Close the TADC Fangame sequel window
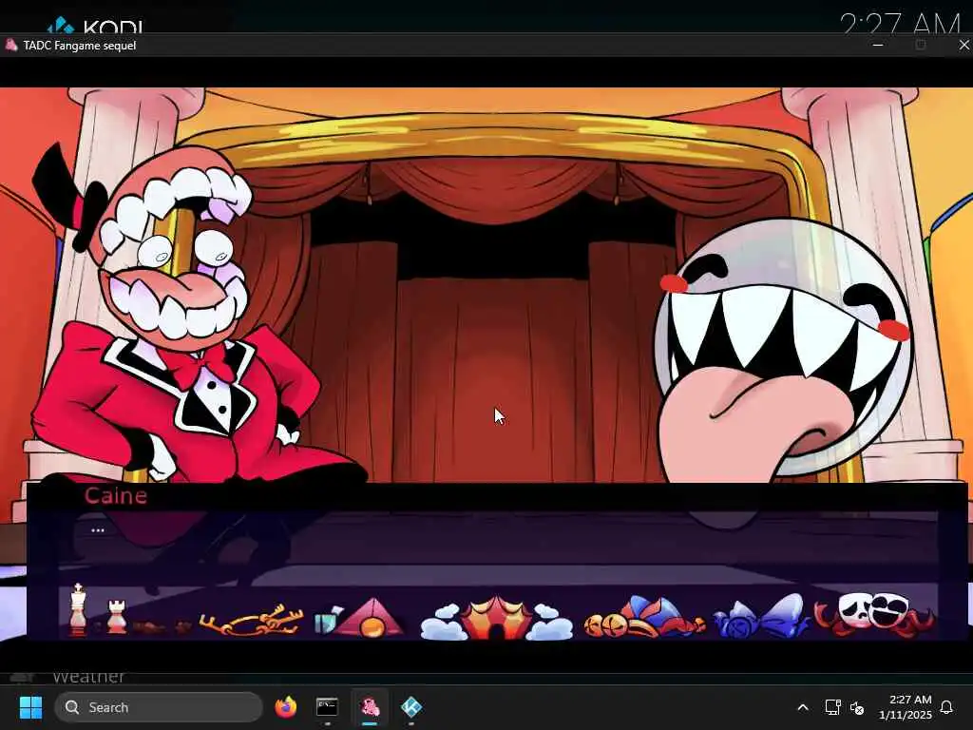Screen dimensions: 973x730 [963, 45]
